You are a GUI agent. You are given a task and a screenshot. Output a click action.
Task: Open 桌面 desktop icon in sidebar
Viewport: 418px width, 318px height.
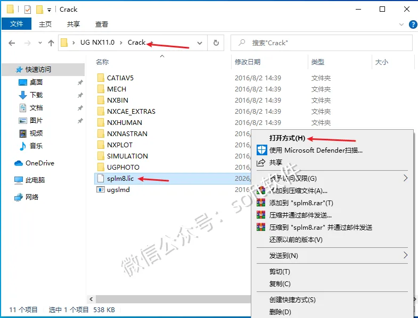point(23,82)
